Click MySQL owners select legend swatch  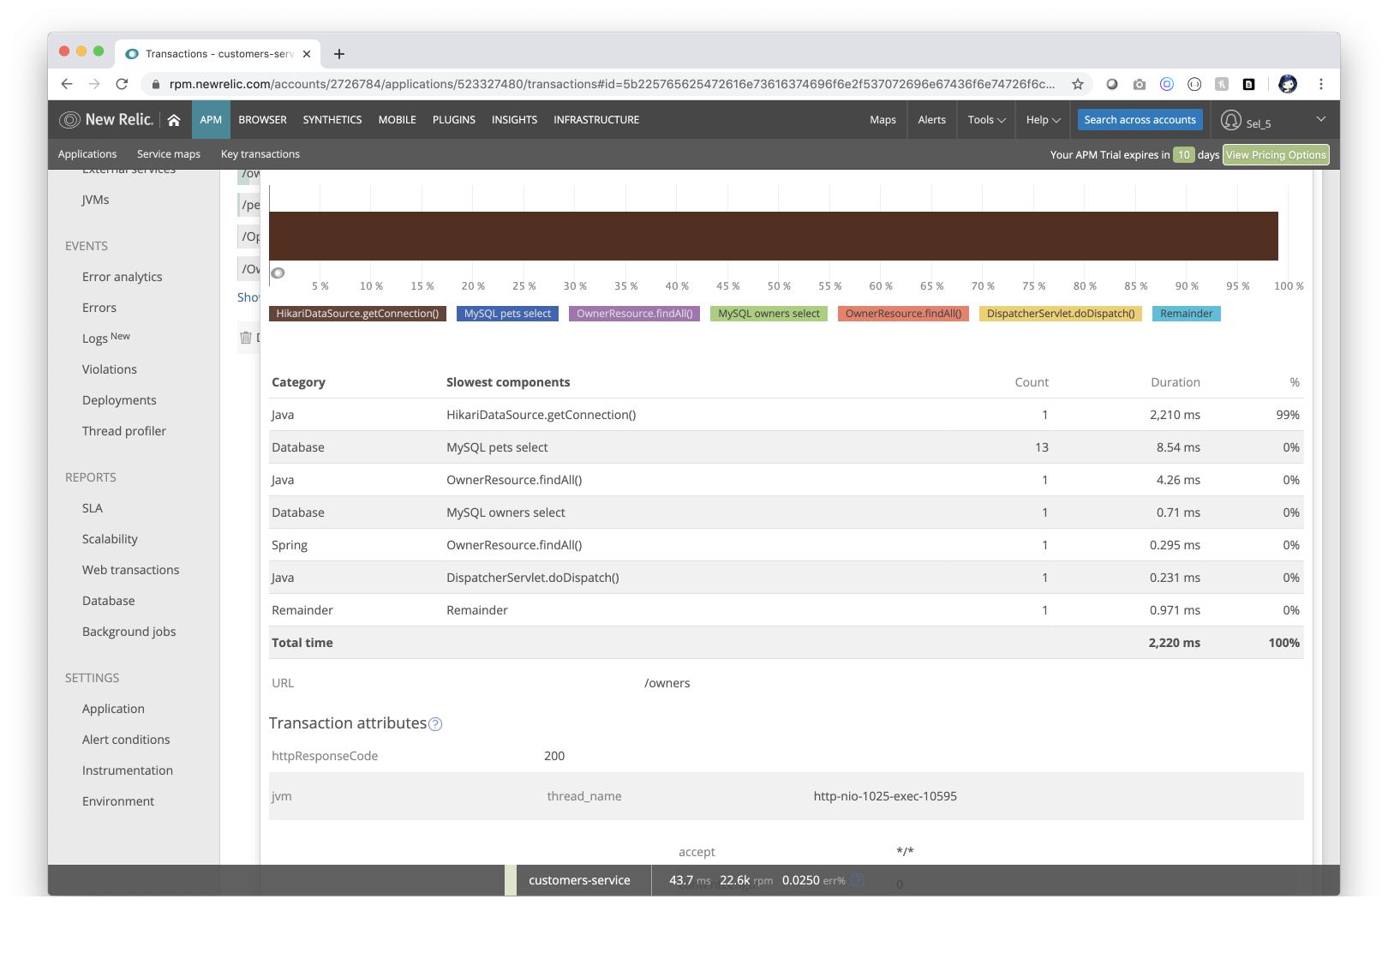point(769,314)
